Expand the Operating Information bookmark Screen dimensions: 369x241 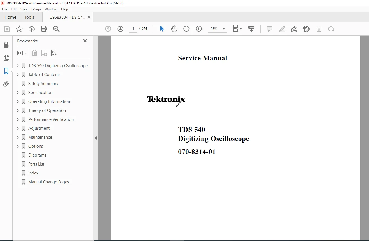pos(18,101)
